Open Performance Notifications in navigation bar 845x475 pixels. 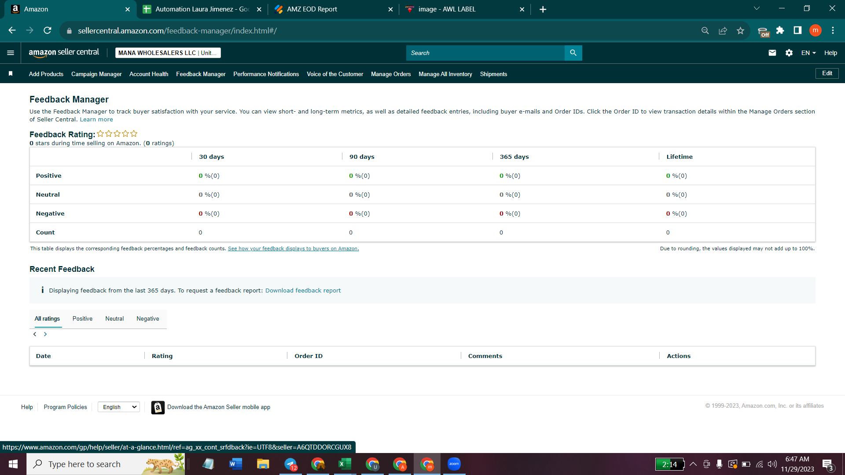[266, 74]
